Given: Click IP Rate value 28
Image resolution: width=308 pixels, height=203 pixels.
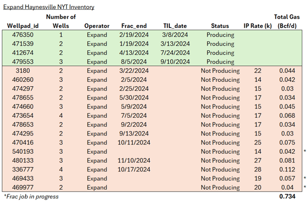Looking at the screenshot, I should click(x=258, y=169).
